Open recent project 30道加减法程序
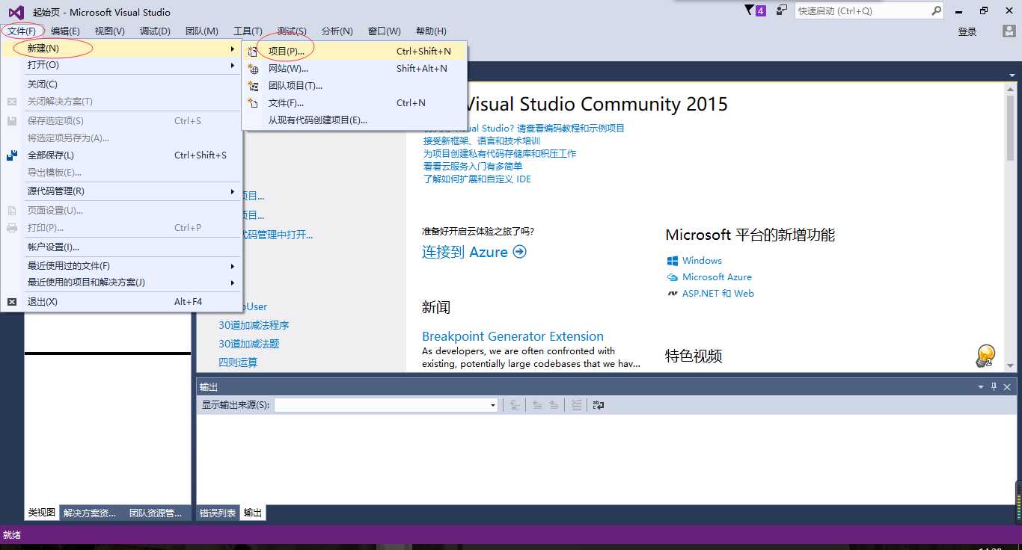The image size is (1022, 550). point(254,325)
